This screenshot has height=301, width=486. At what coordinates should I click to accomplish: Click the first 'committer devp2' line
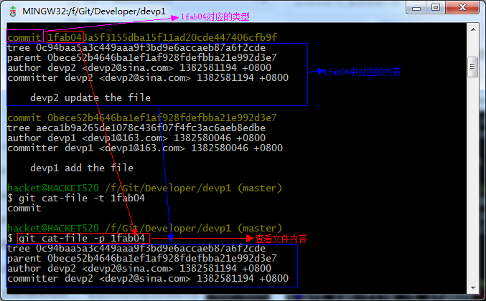pos(148,77)
